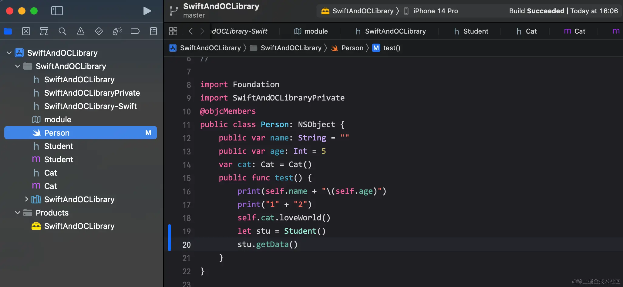Open the Find navigator magnifier icon
Image resolution: width=623 pixels, height=287 pixels.
point(62,31)
